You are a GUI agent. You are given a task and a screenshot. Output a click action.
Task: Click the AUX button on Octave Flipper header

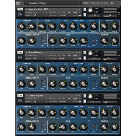click(x=119, y=99)
